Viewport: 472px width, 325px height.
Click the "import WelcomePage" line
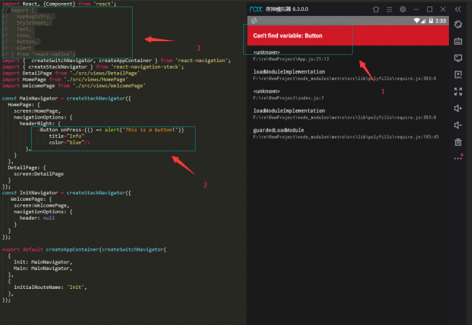pos(74,86)
